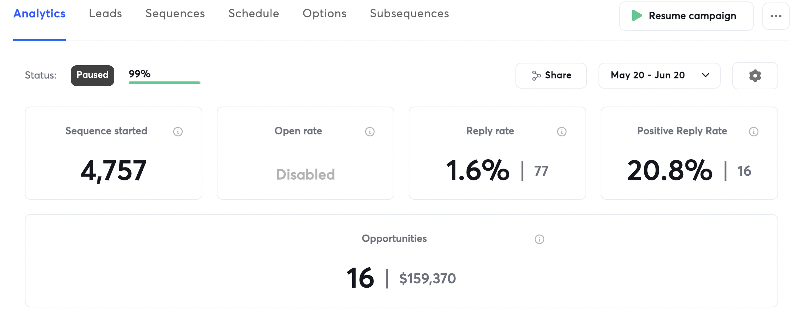Open the Sequences tab

tap(175, 14)
